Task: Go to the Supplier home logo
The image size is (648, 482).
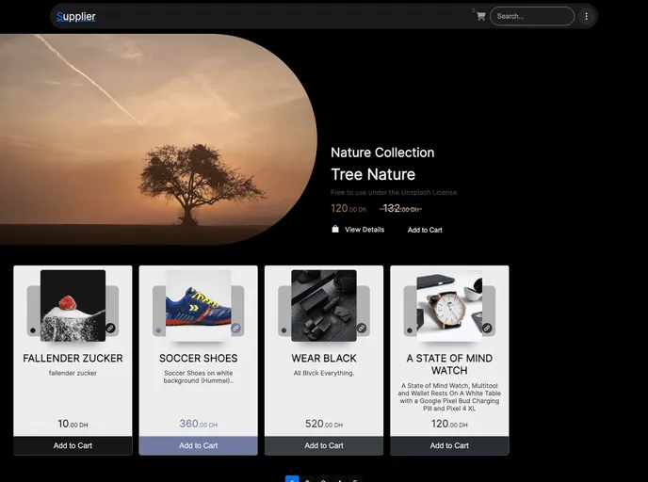Action: [x=76, y=17]
